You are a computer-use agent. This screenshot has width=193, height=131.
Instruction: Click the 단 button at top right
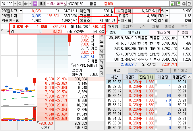[x=189, y=4]
